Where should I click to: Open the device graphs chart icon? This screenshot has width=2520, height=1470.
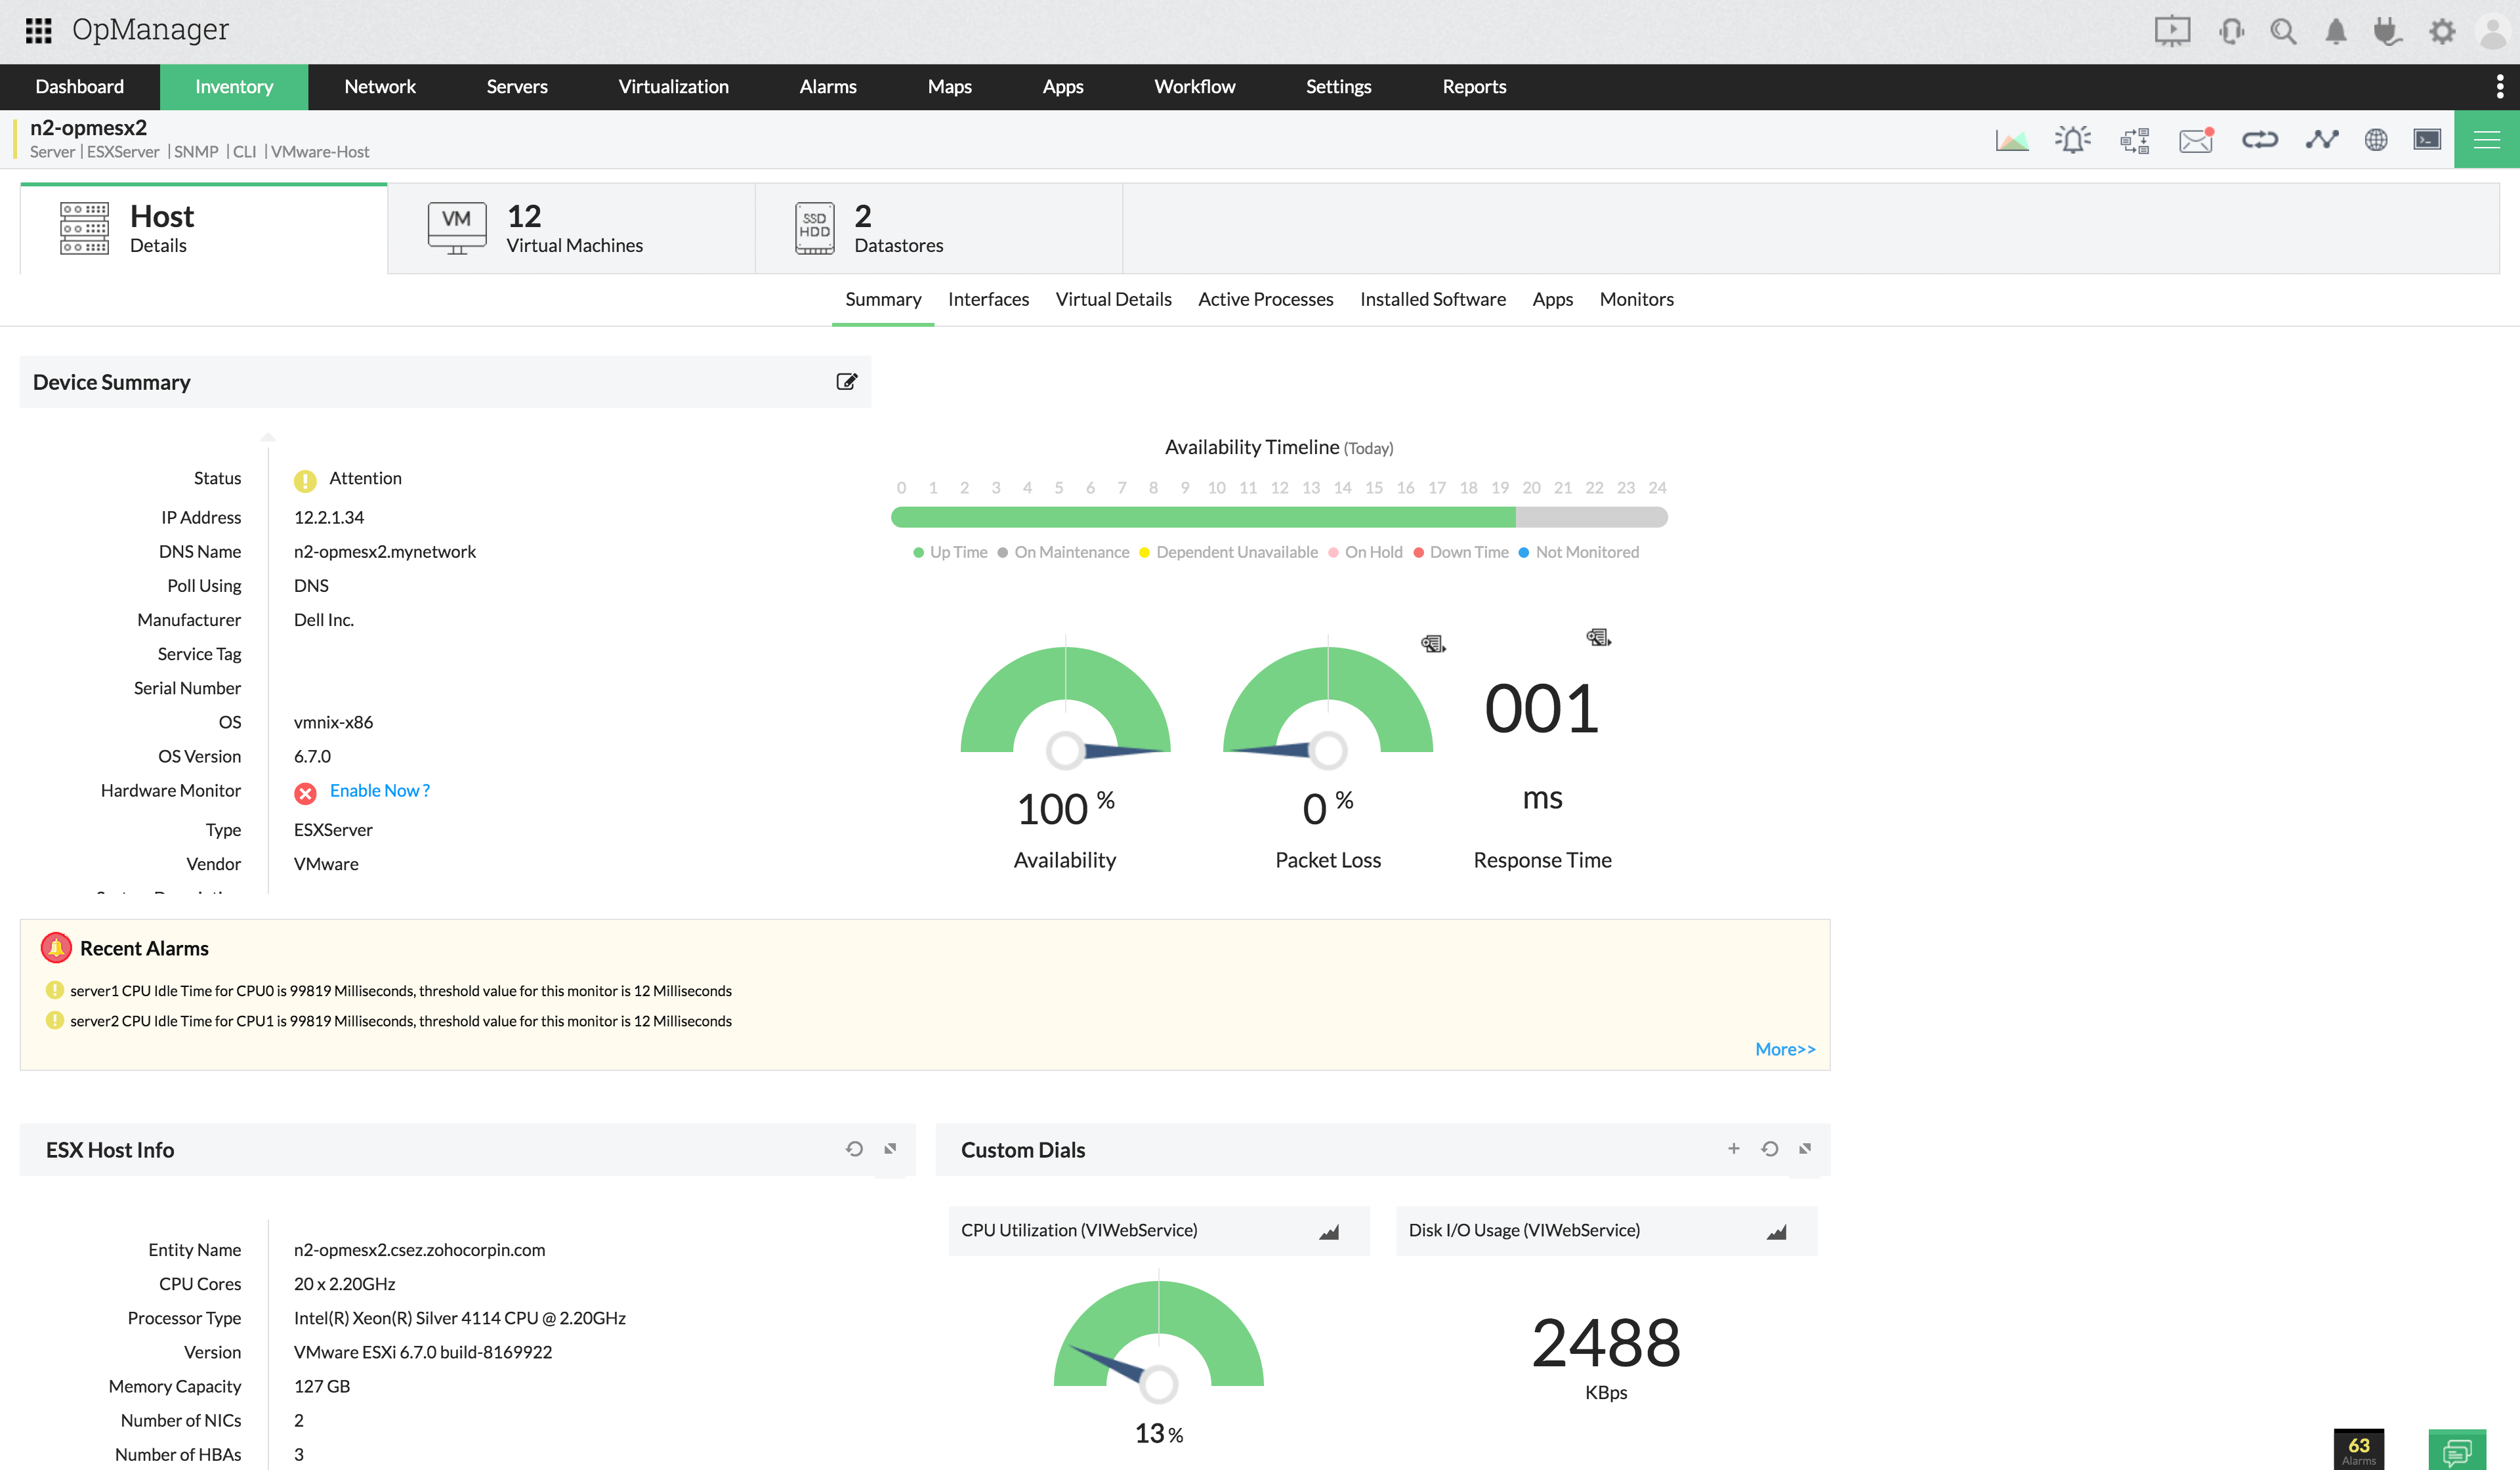tap(2011, 140)
